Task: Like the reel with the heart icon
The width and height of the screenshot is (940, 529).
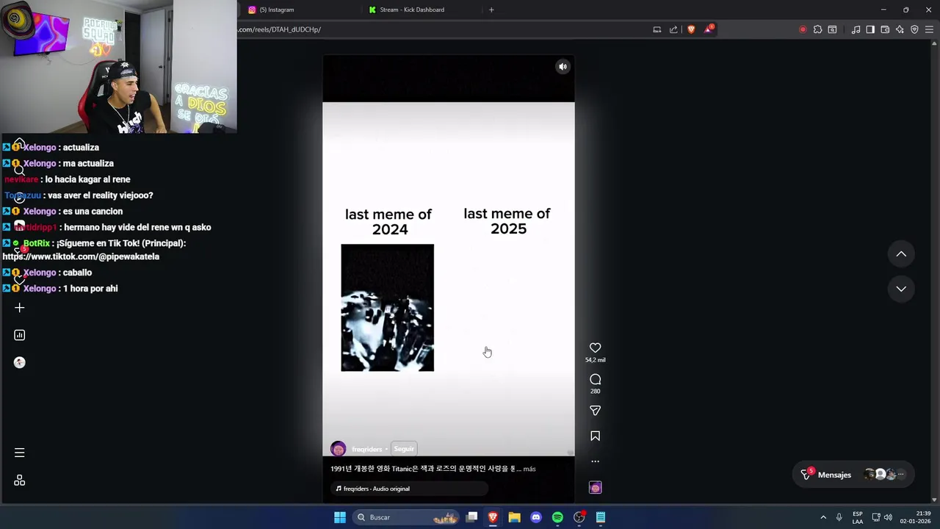Action: tap(595, 348)
